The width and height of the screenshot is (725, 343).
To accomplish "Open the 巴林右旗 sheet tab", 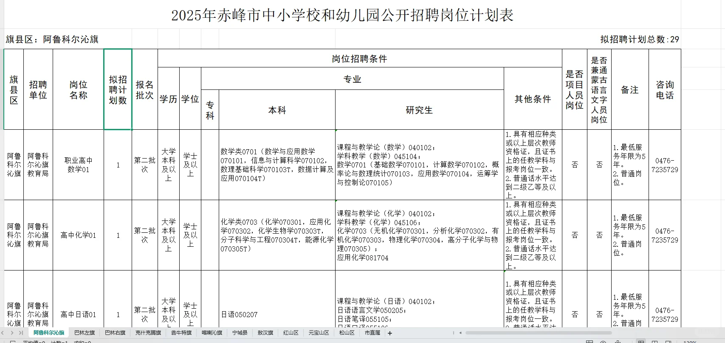I will click(115, 333).
